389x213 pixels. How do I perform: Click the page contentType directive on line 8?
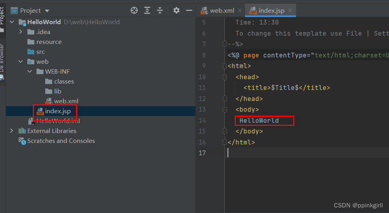click(308, 55)
